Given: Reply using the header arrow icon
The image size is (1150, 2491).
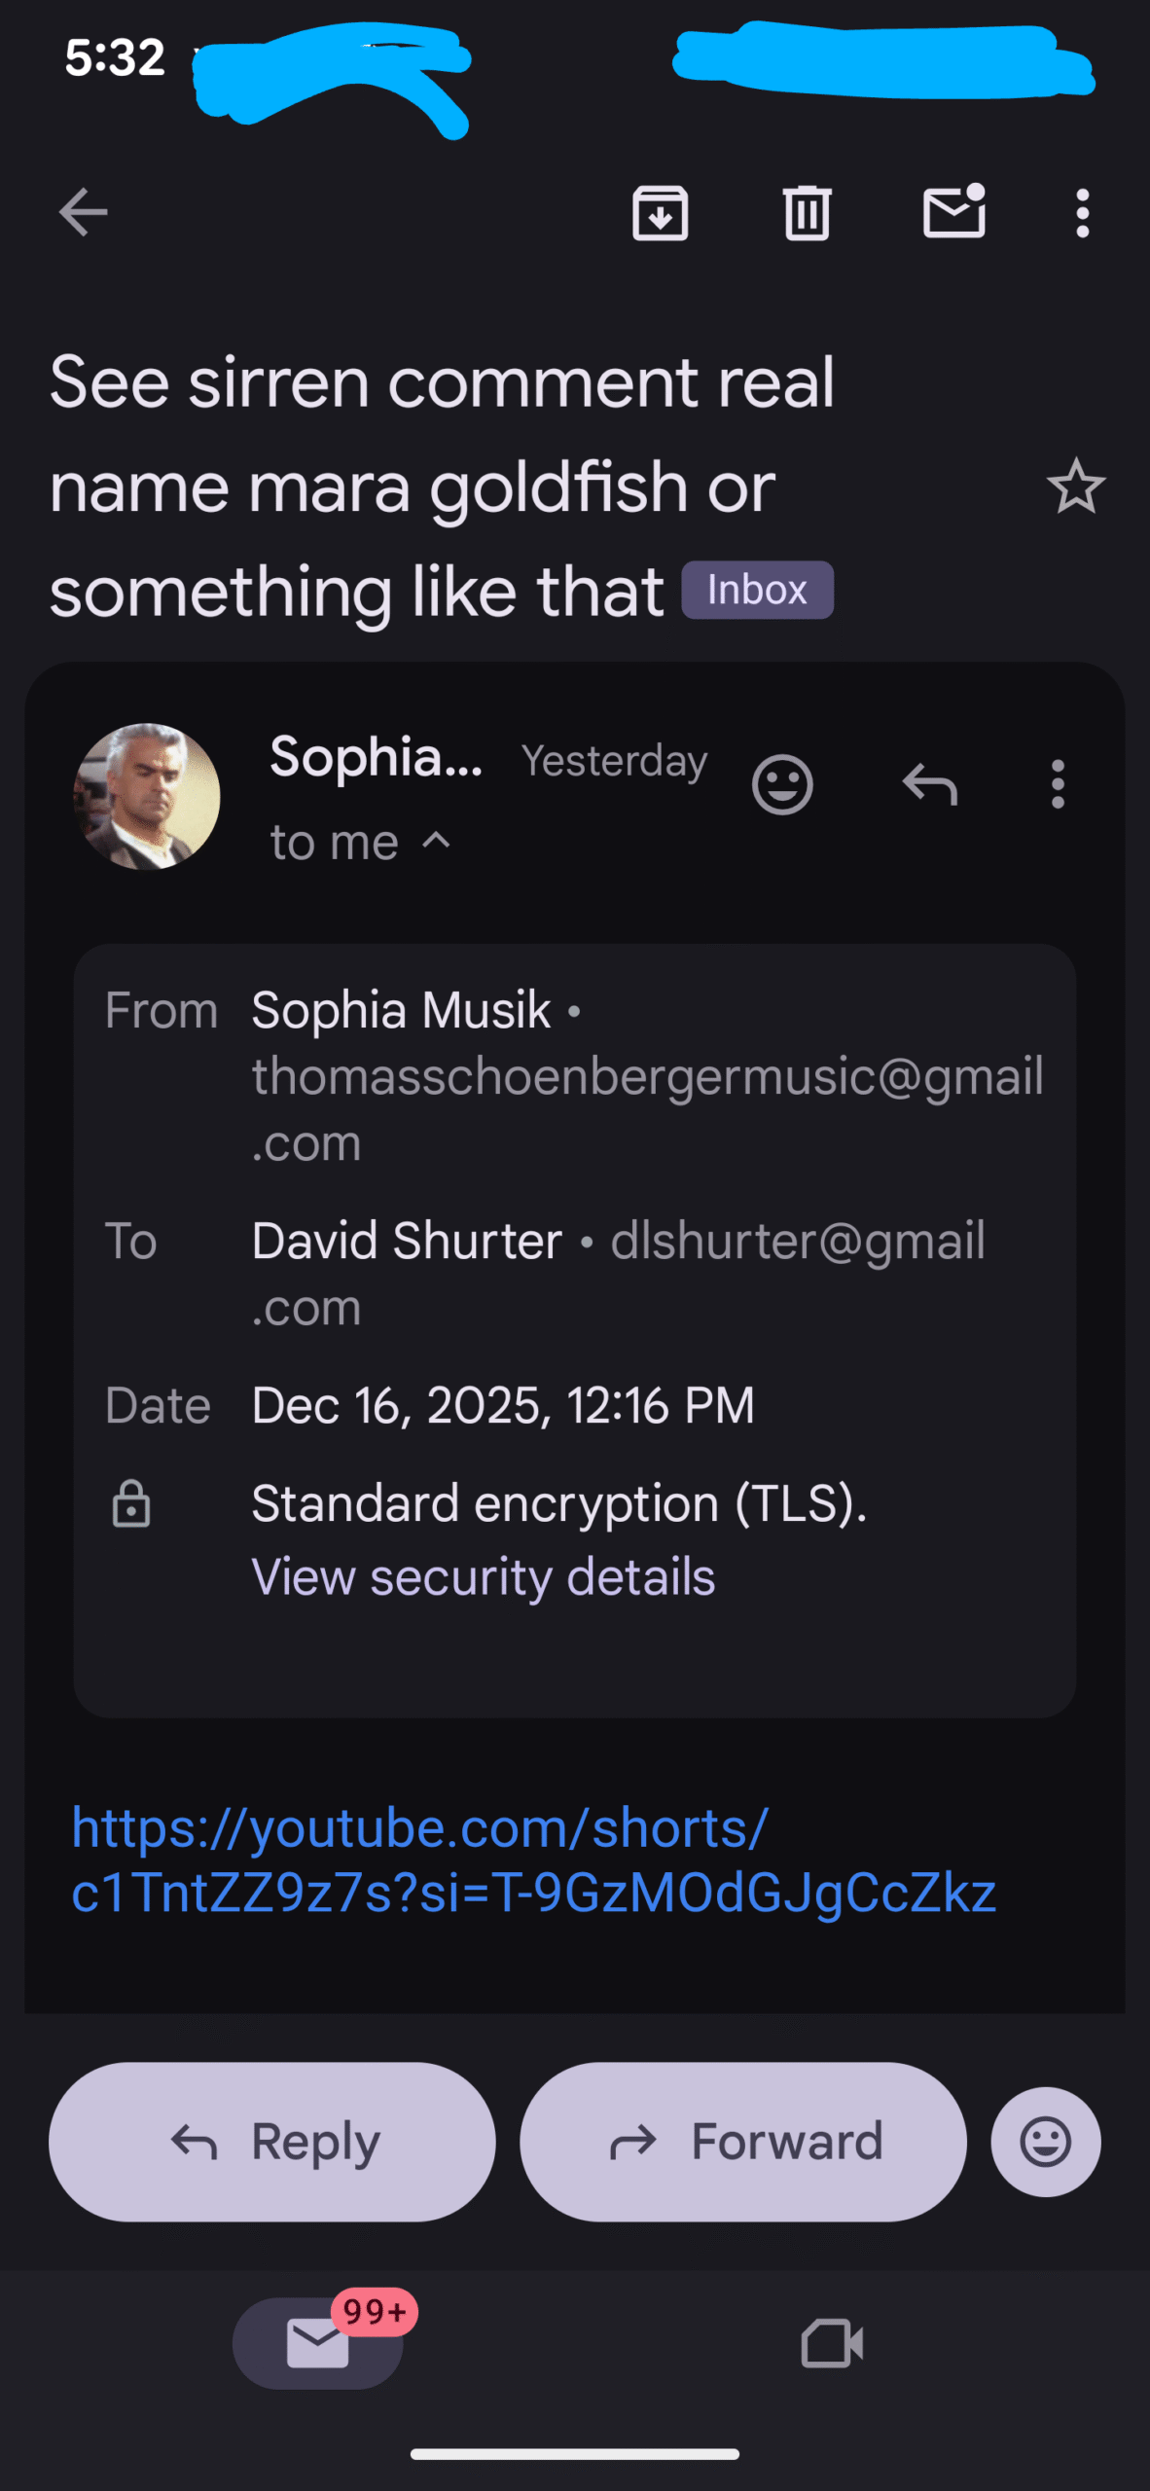Looking at the screenshot, I should click(930, 784).
